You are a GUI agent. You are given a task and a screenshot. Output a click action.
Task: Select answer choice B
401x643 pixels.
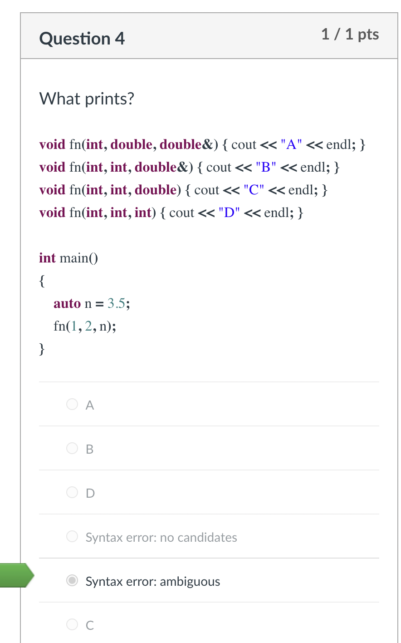point(72,448)
